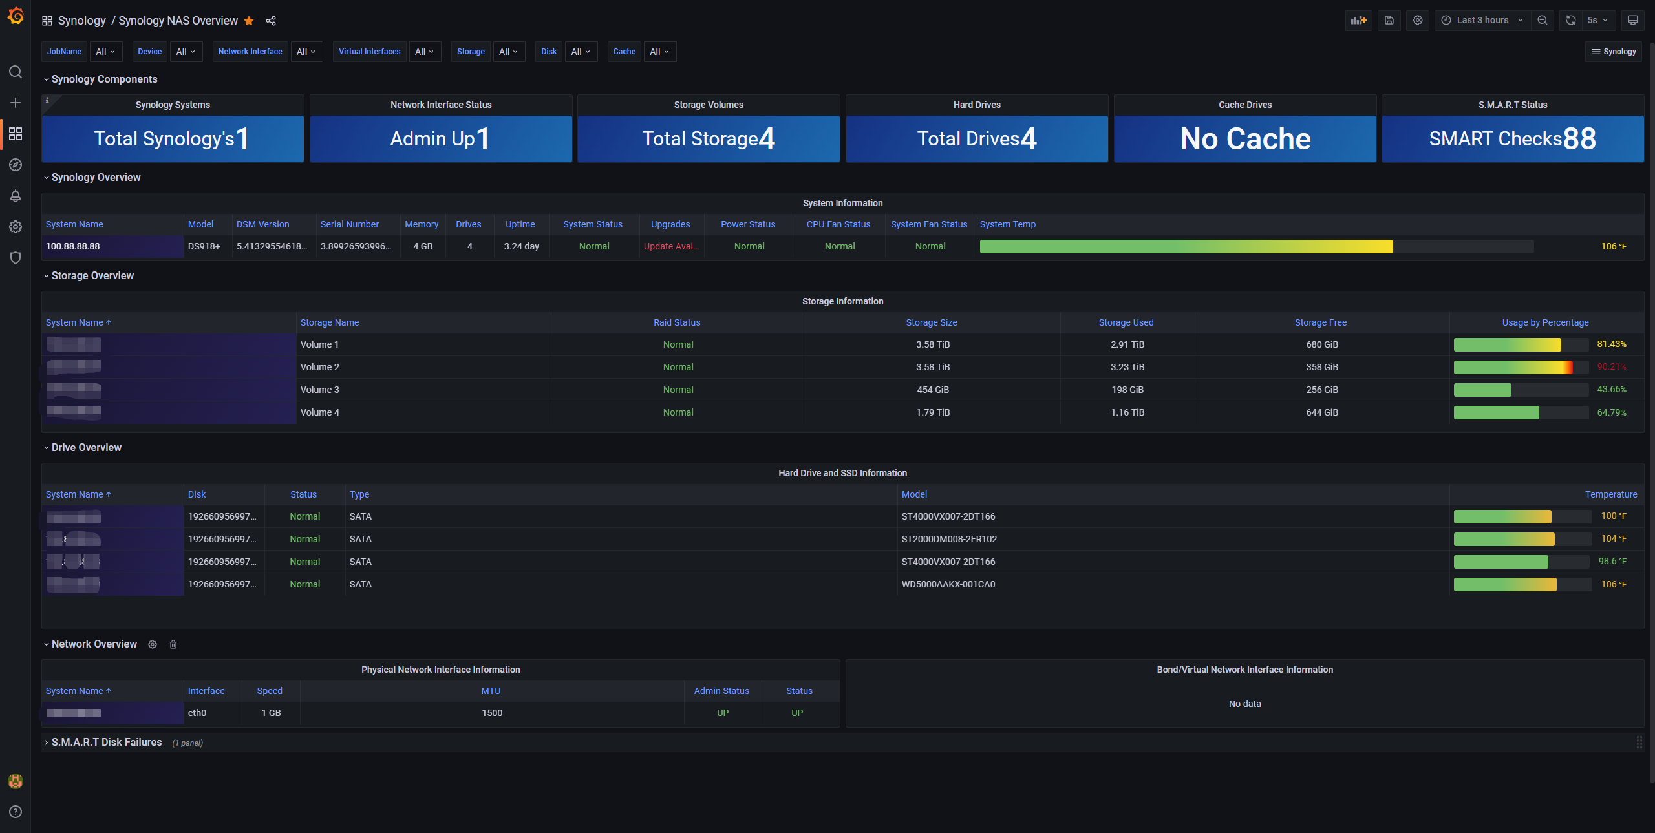
Task: Open the search dashboards magnifier icon
Action: pos(16,72)
